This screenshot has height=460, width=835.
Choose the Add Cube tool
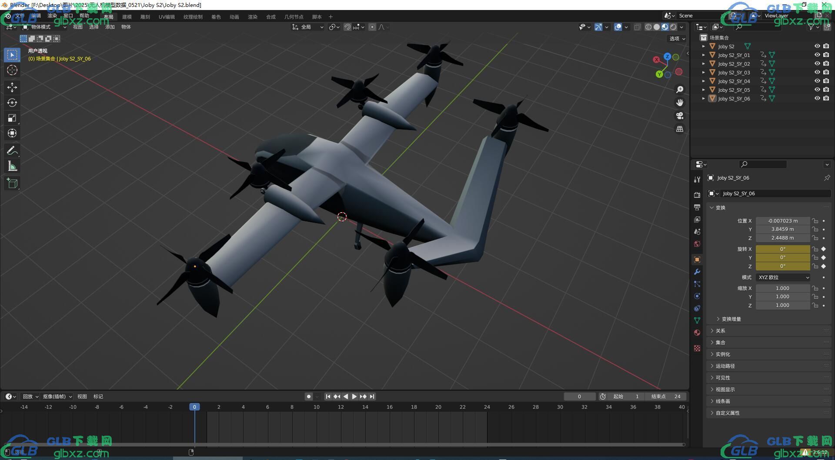tap(12, 183)
